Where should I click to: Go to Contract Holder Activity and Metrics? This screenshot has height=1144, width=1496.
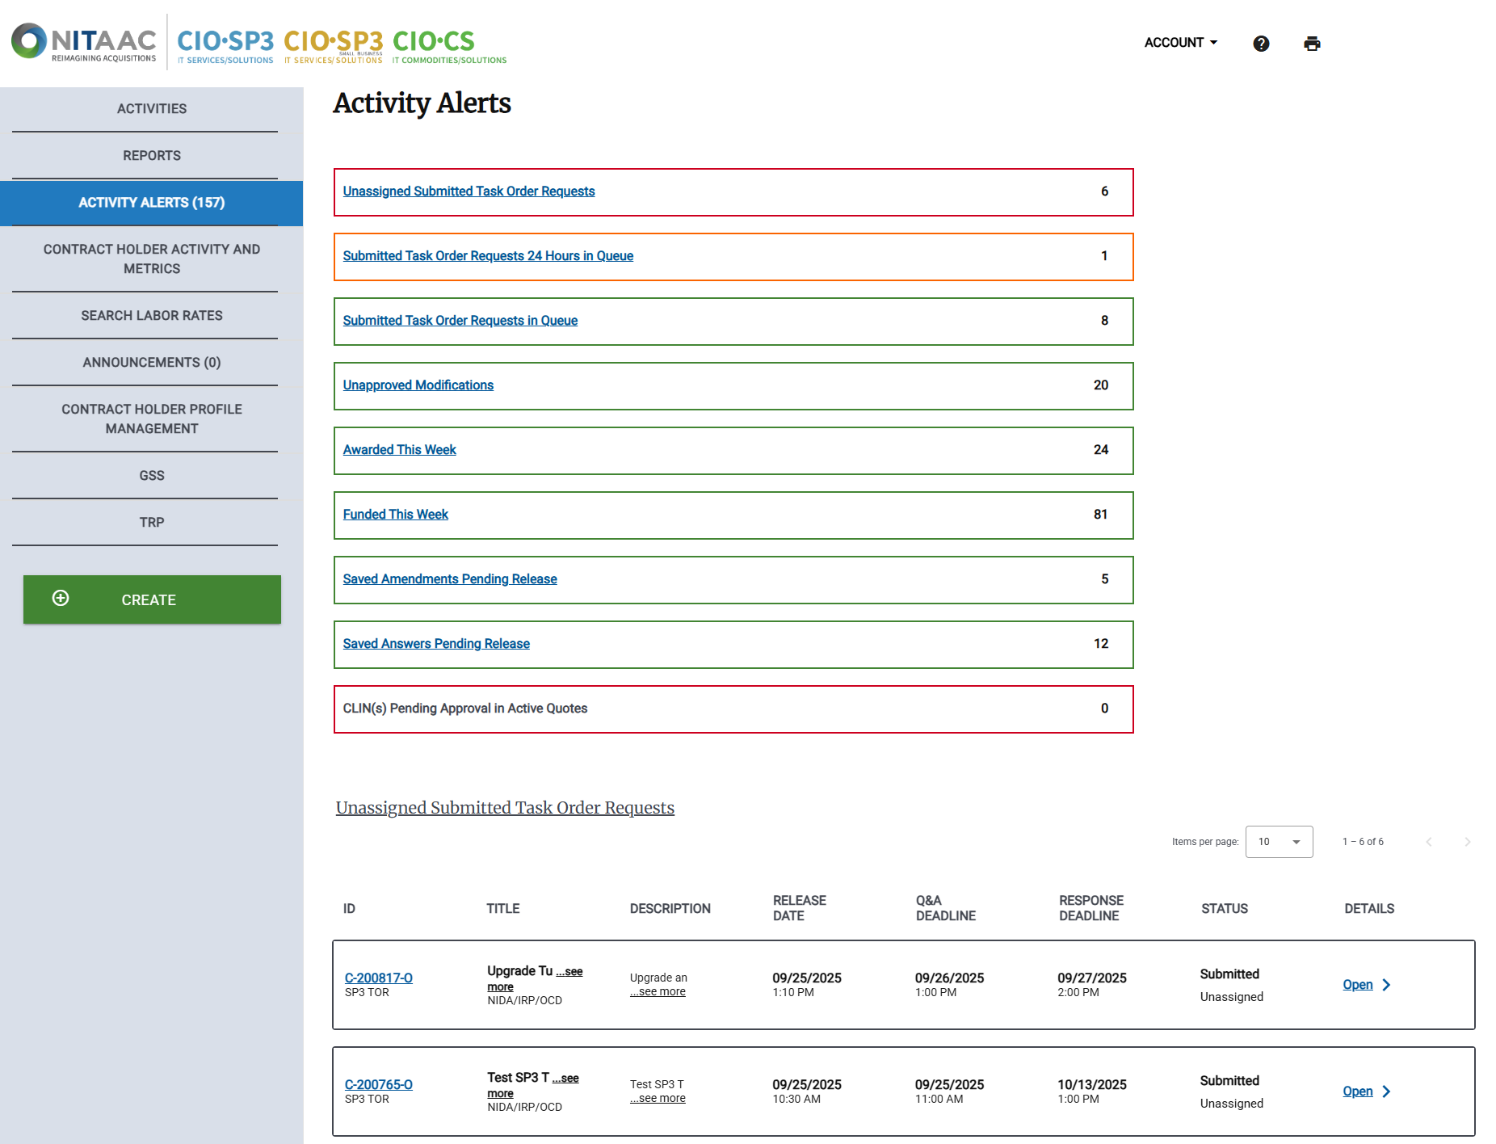(151, 259)
